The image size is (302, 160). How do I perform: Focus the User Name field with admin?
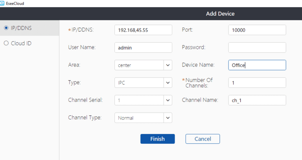point(143,47)
